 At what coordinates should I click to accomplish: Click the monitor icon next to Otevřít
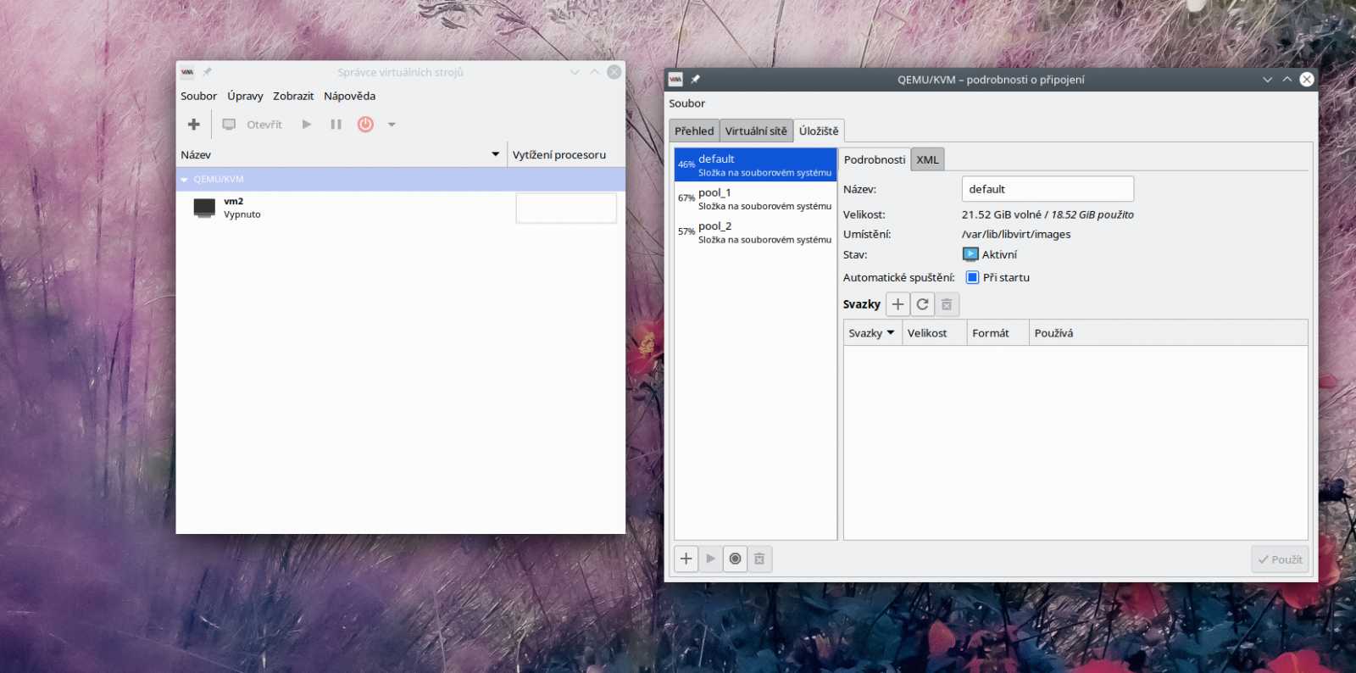tap(229, 125)
